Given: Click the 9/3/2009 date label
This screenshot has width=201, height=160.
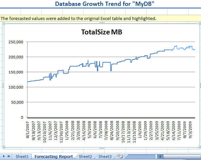Looking at the screenshot, I should 190,130.
